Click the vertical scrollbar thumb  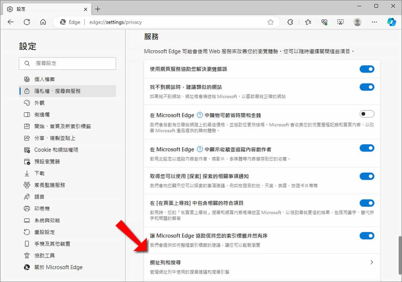(x=400, y=255)
